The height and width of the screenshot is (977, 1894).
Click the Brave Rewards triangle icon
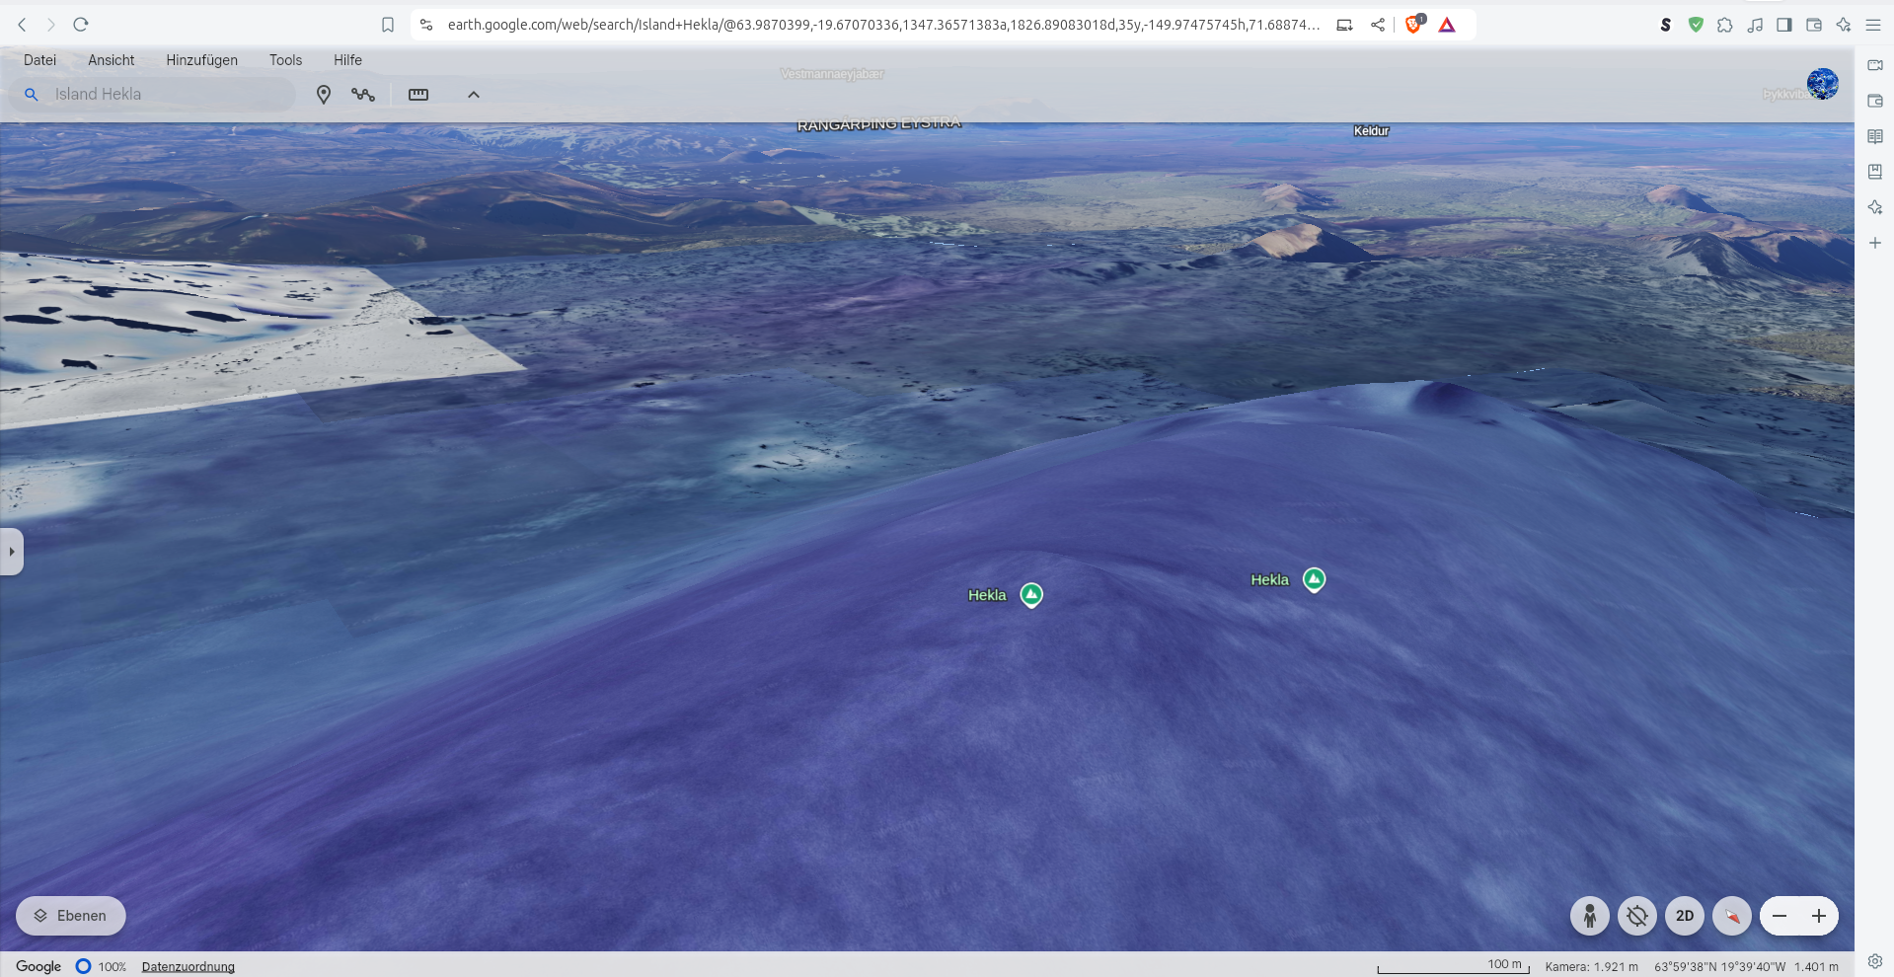pos(1447,25)
